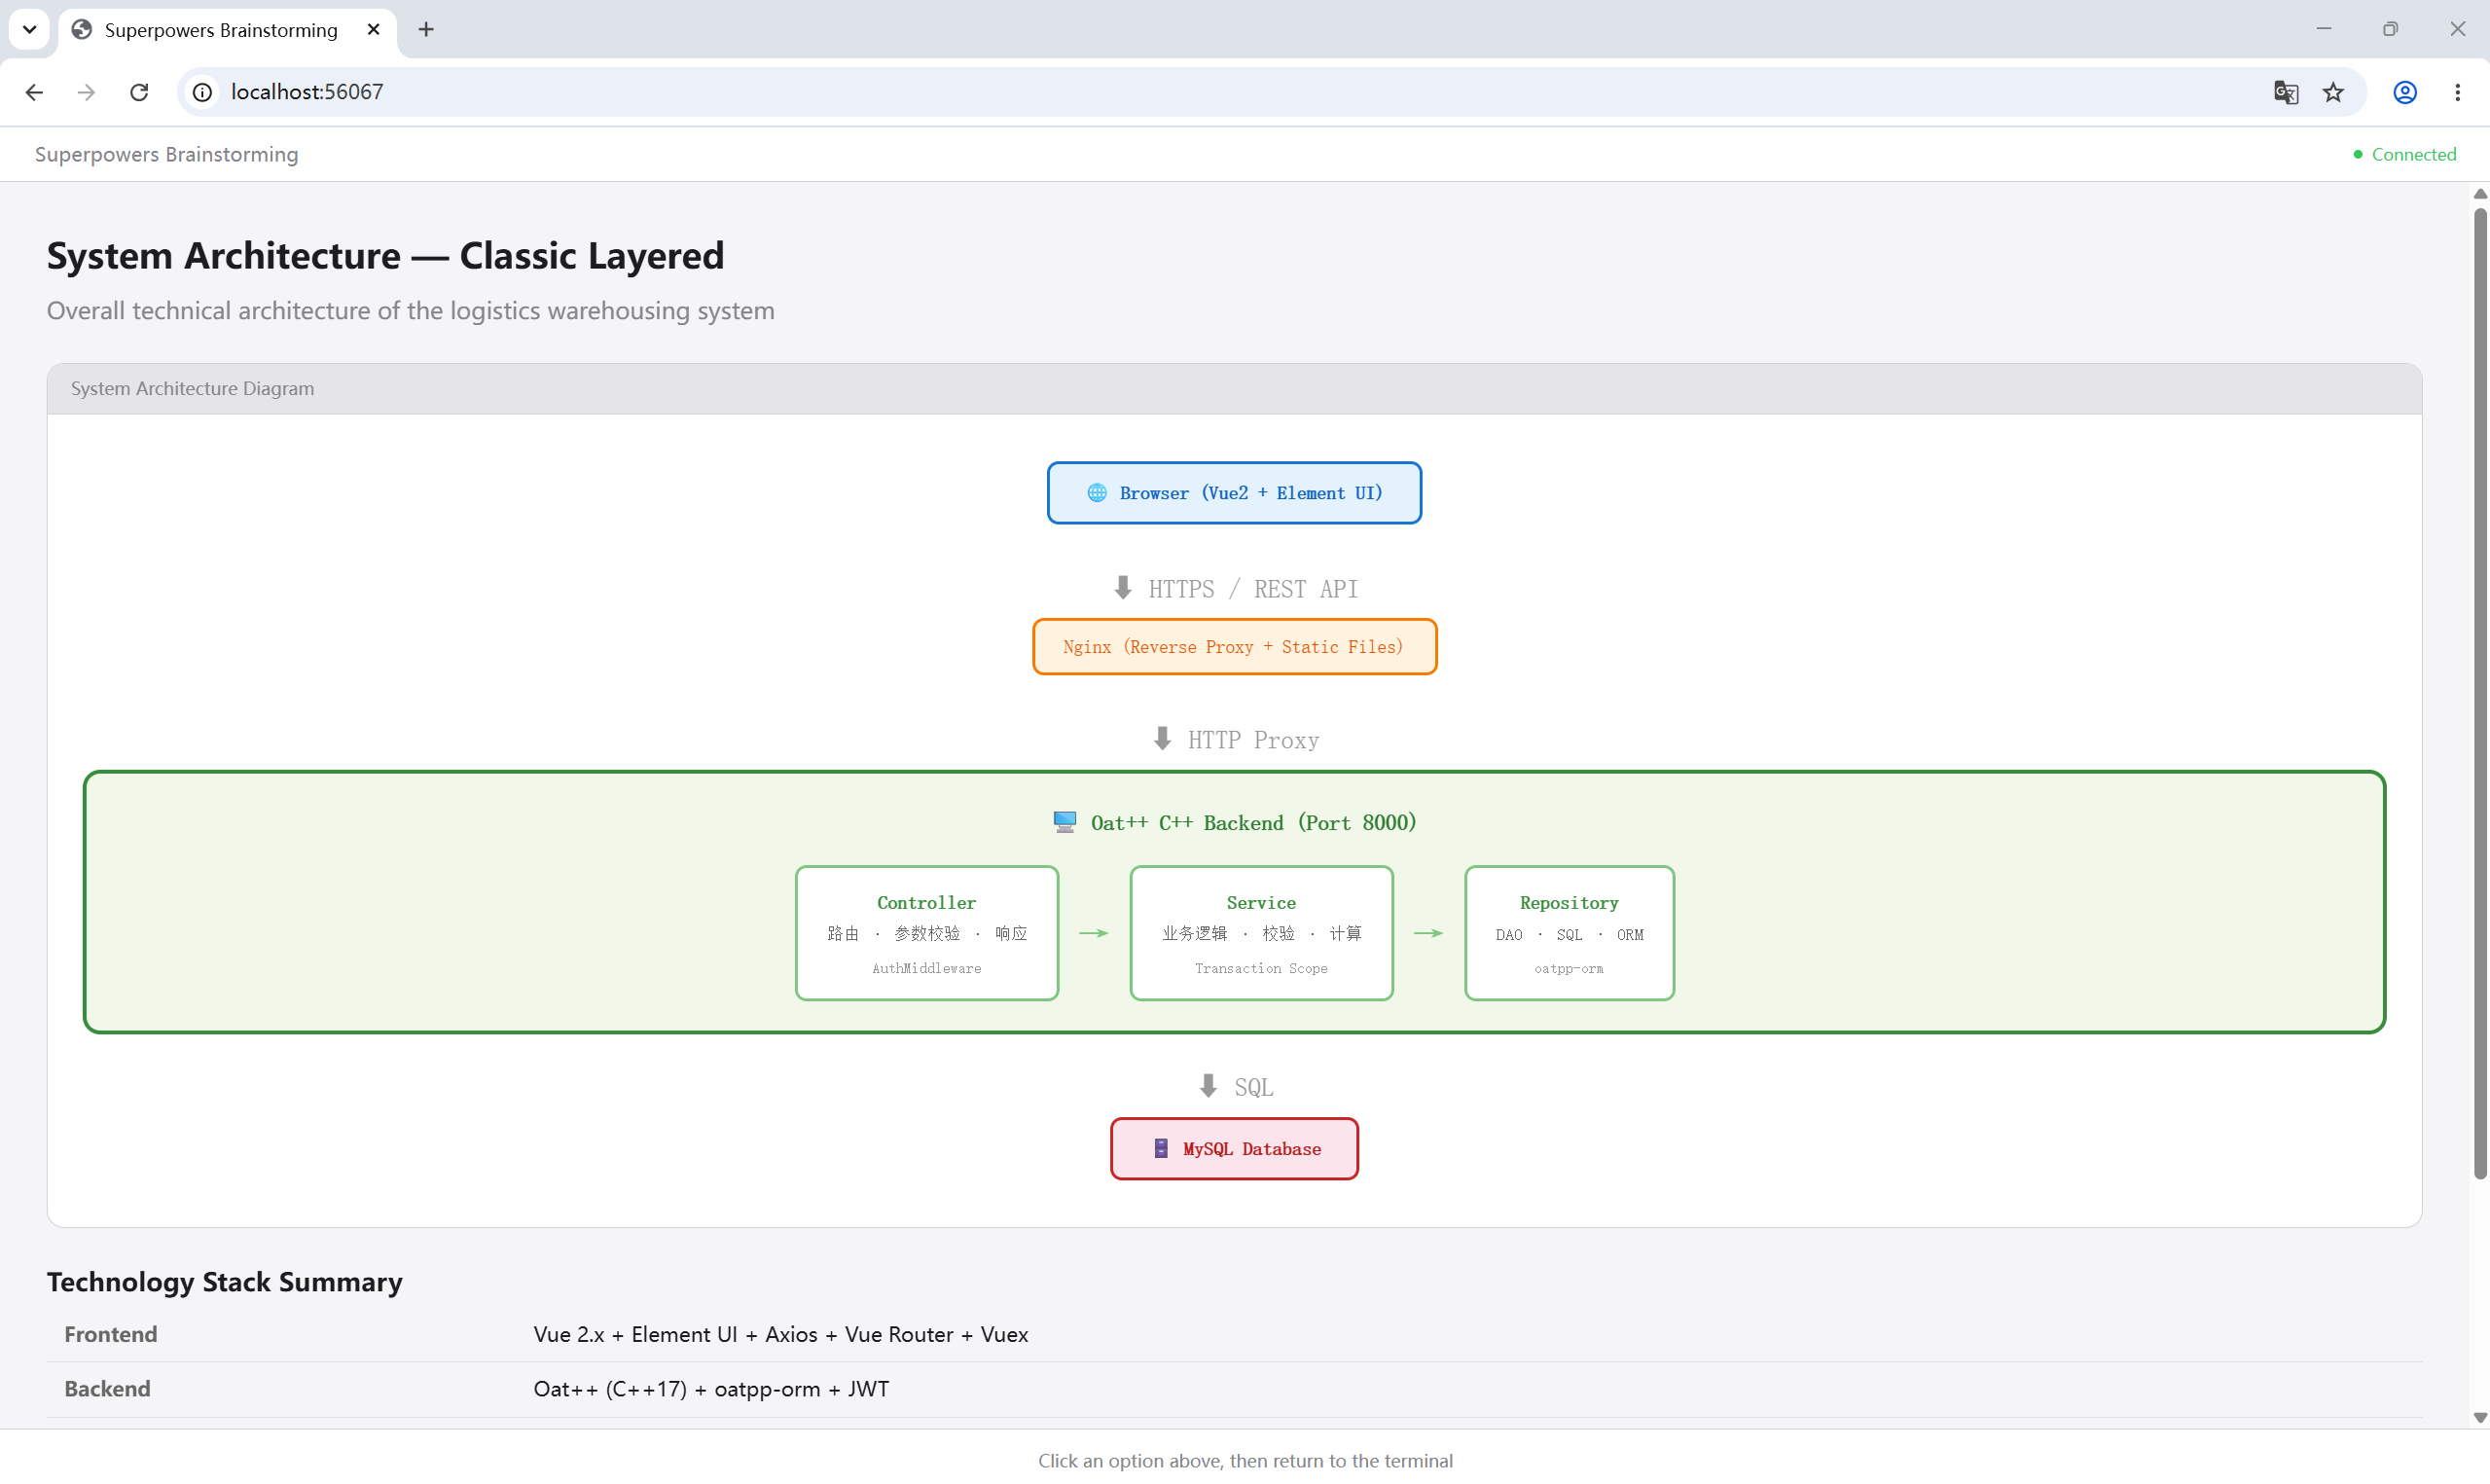Image resolution: width=2490 pixels, height=1484 pixels.
Task: Open a new browser tab
Action: (426, 29)
